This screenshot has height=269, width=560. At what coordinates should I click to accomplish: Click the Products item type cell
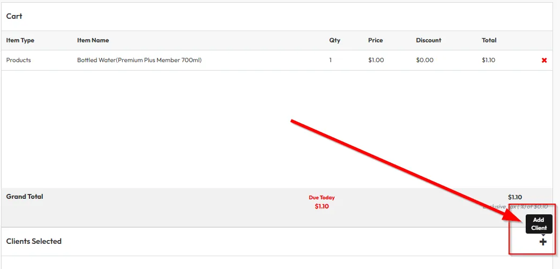[19, 60]
